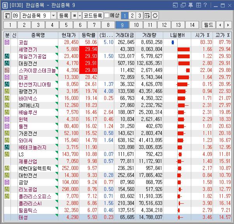Select the SNT에너지 stock name
Screen dimensions: 234x224
point(29,105)
